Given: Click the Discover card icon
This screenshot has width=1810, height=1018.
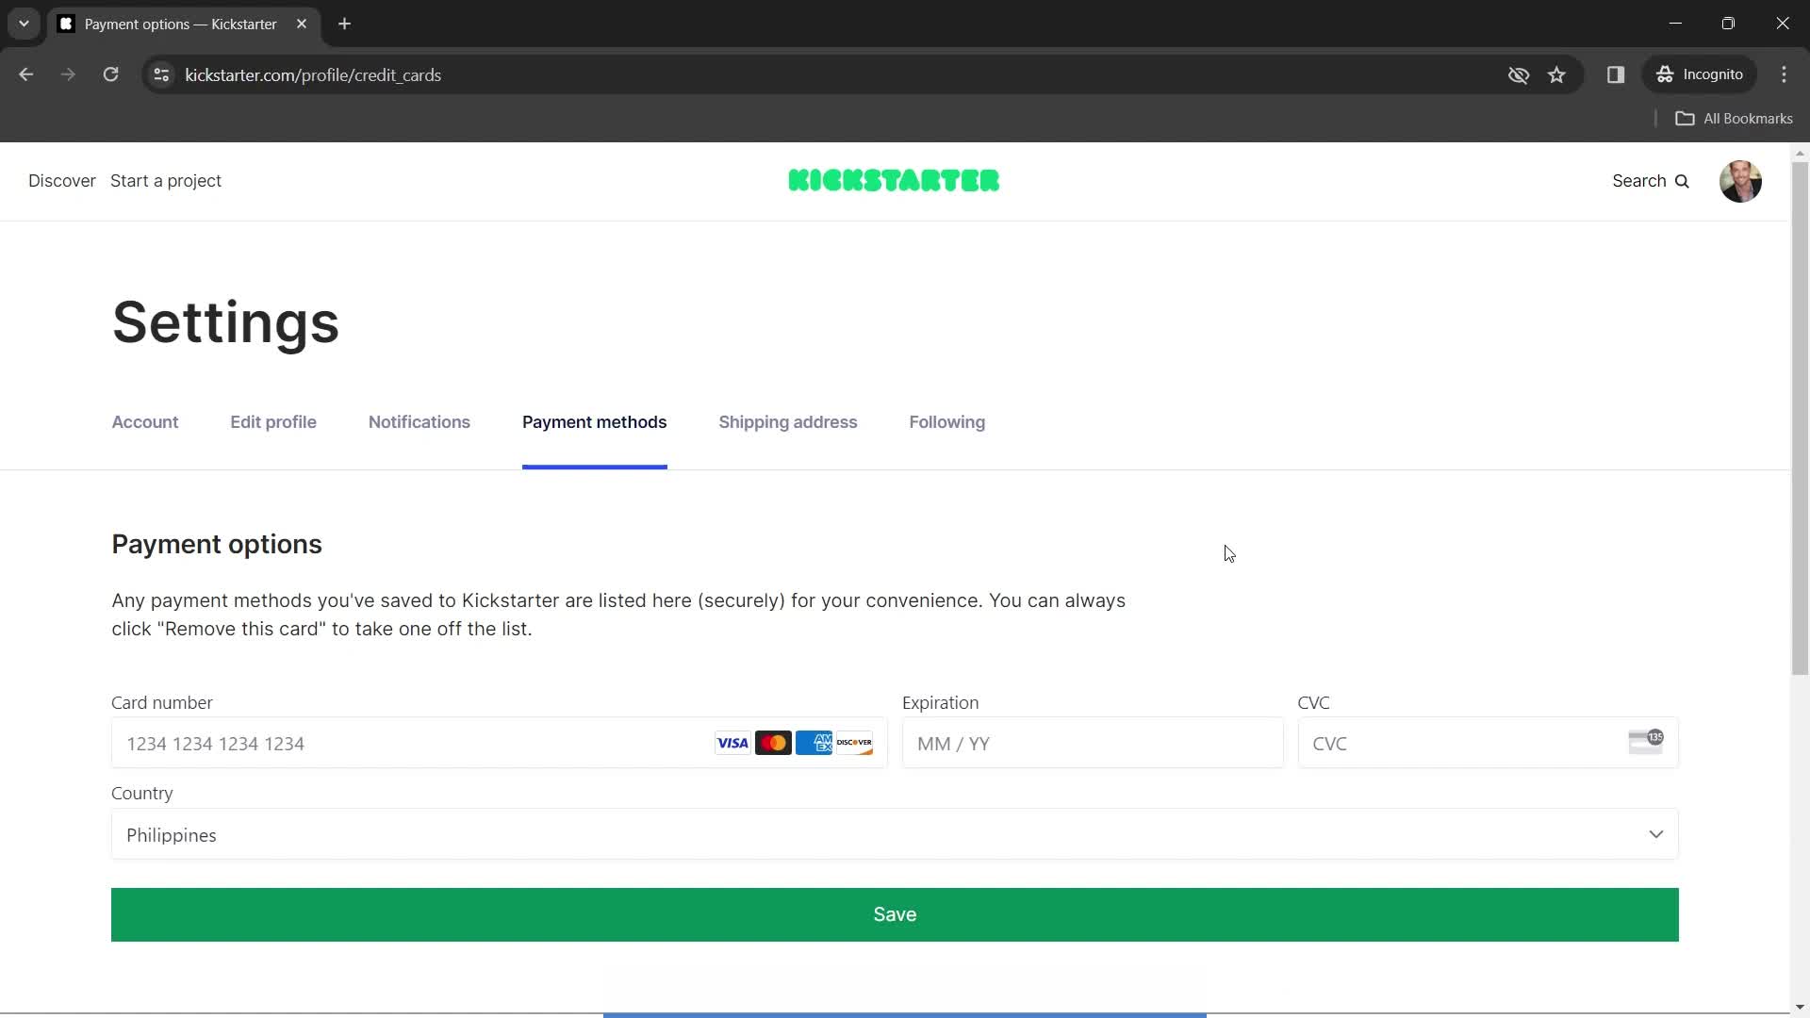Looking at the screenshot, I should [854, 744].
